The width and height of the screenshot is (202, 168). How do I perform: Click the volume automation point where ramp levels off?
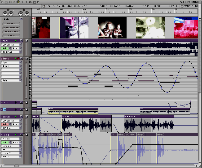[132, 144]
